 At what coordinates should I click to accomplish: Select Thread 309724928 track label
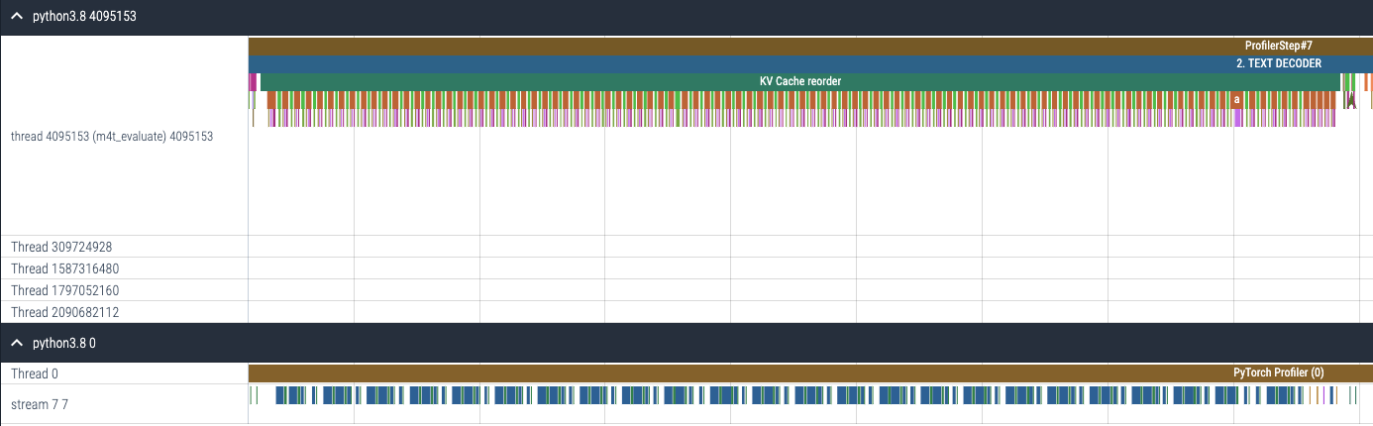tap(68, 247)
